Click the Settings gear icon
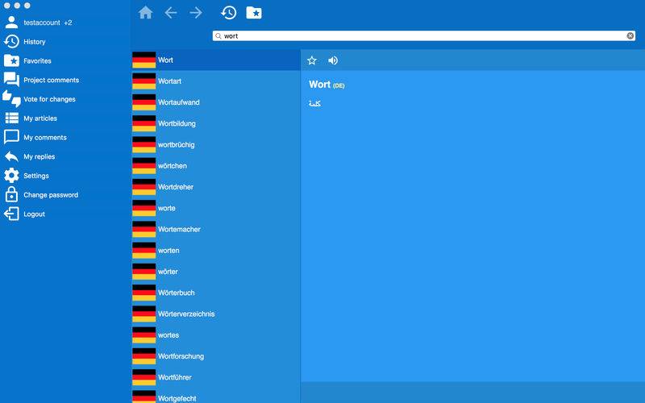 click(x=11, y=176)
